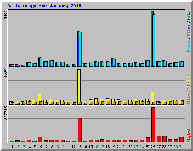Click day 6 axis label
The width and height of the screenshot is (193, 151).
pyautogui.click(x=41, y=147)
